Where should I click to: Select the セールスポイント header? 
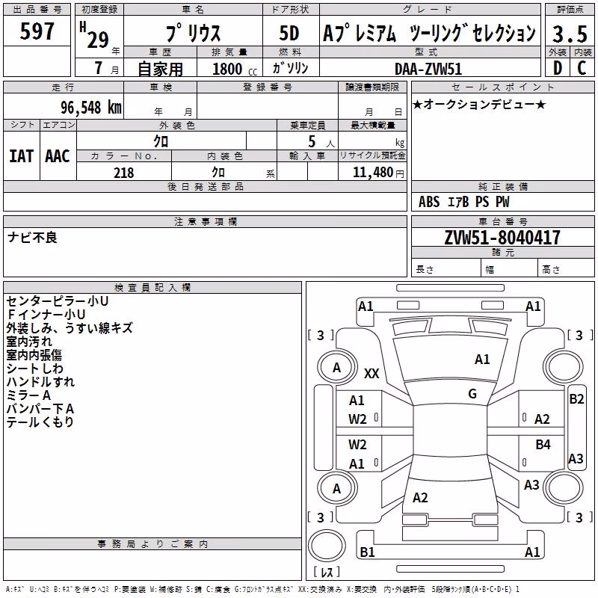point(502,87)
